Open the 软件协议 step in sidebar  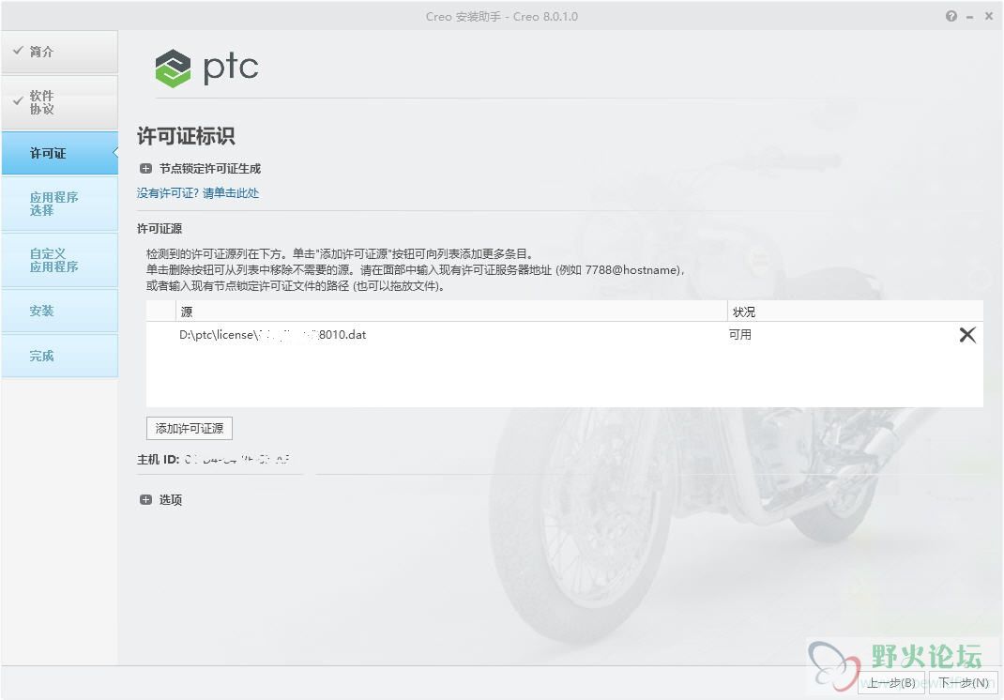[x=59, y=102]
